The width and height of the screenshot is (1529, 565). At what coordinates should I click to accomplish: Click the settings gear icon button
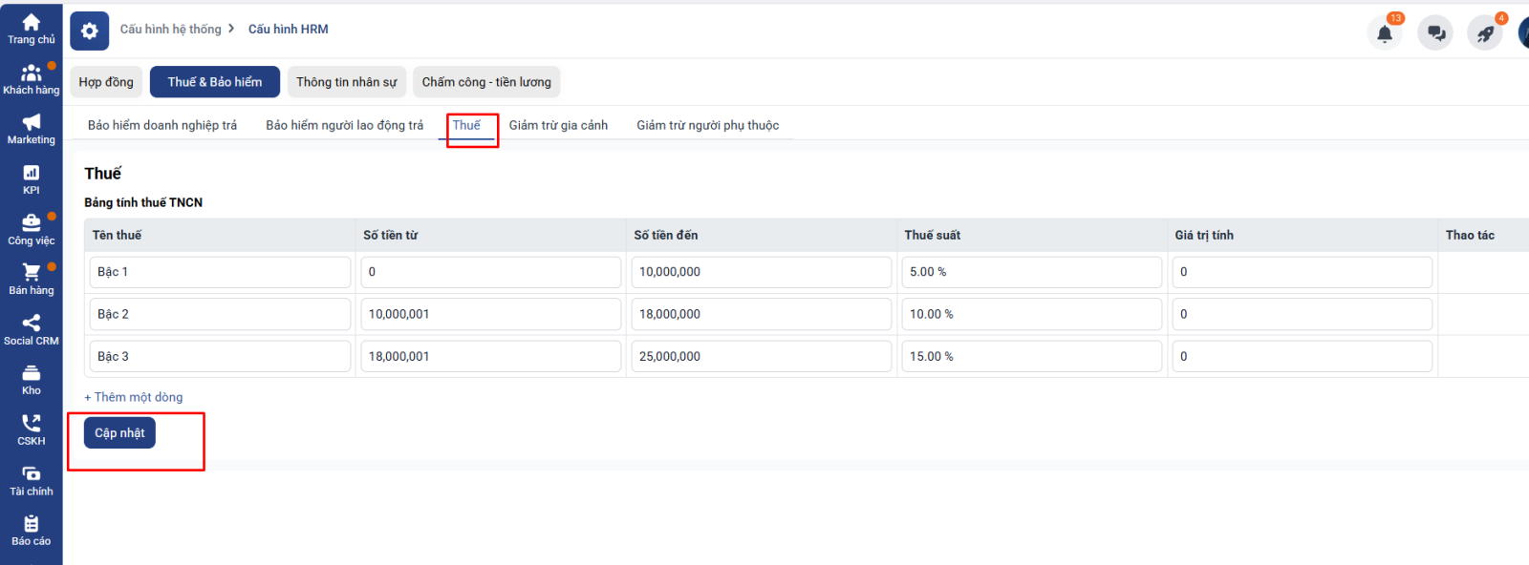point(89,31)
